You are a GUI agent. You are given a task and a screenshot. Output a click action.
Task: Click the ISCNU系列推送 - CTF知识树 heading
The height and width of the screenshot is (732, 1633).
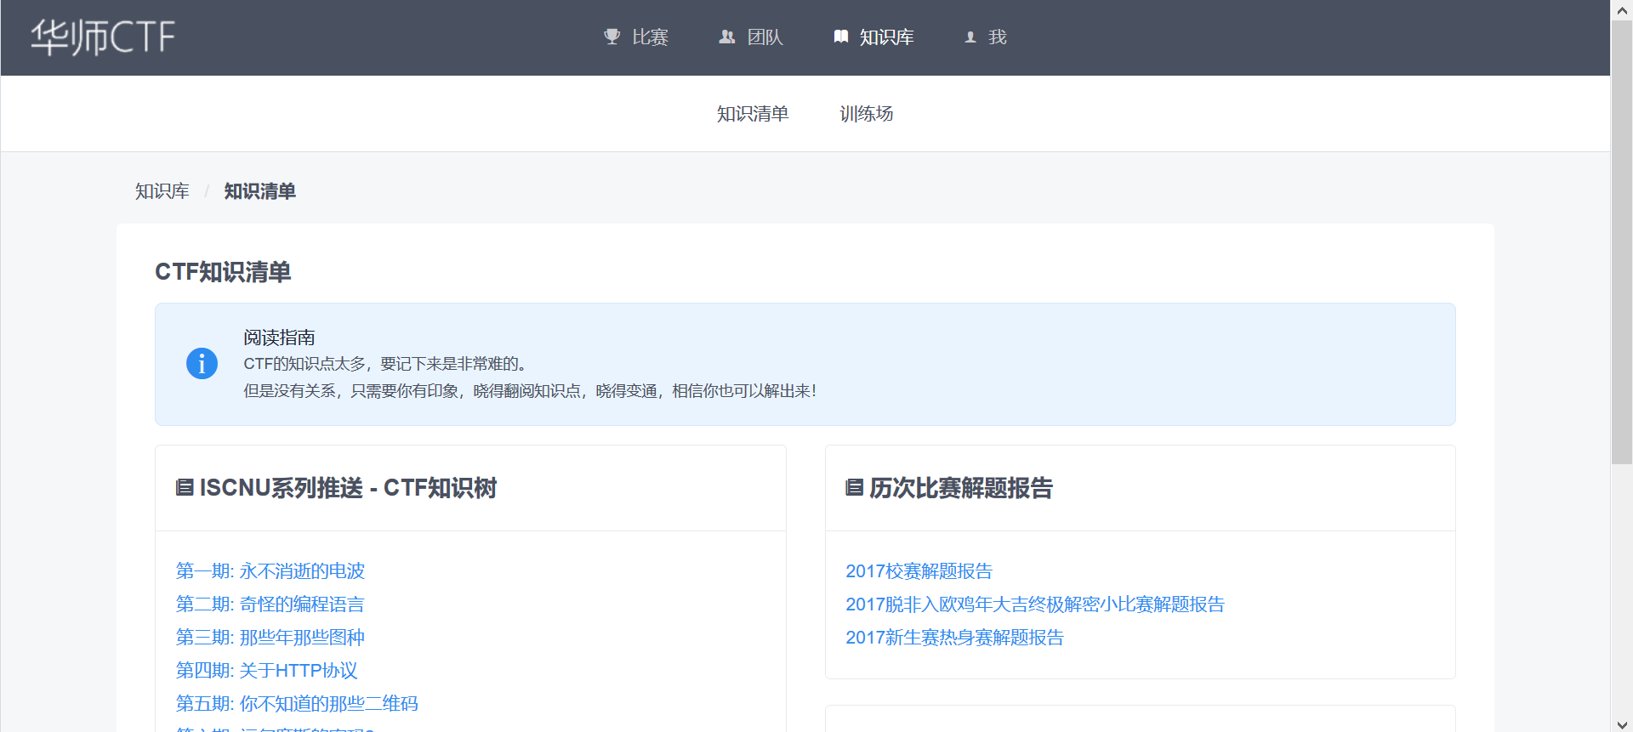[348, 488]
